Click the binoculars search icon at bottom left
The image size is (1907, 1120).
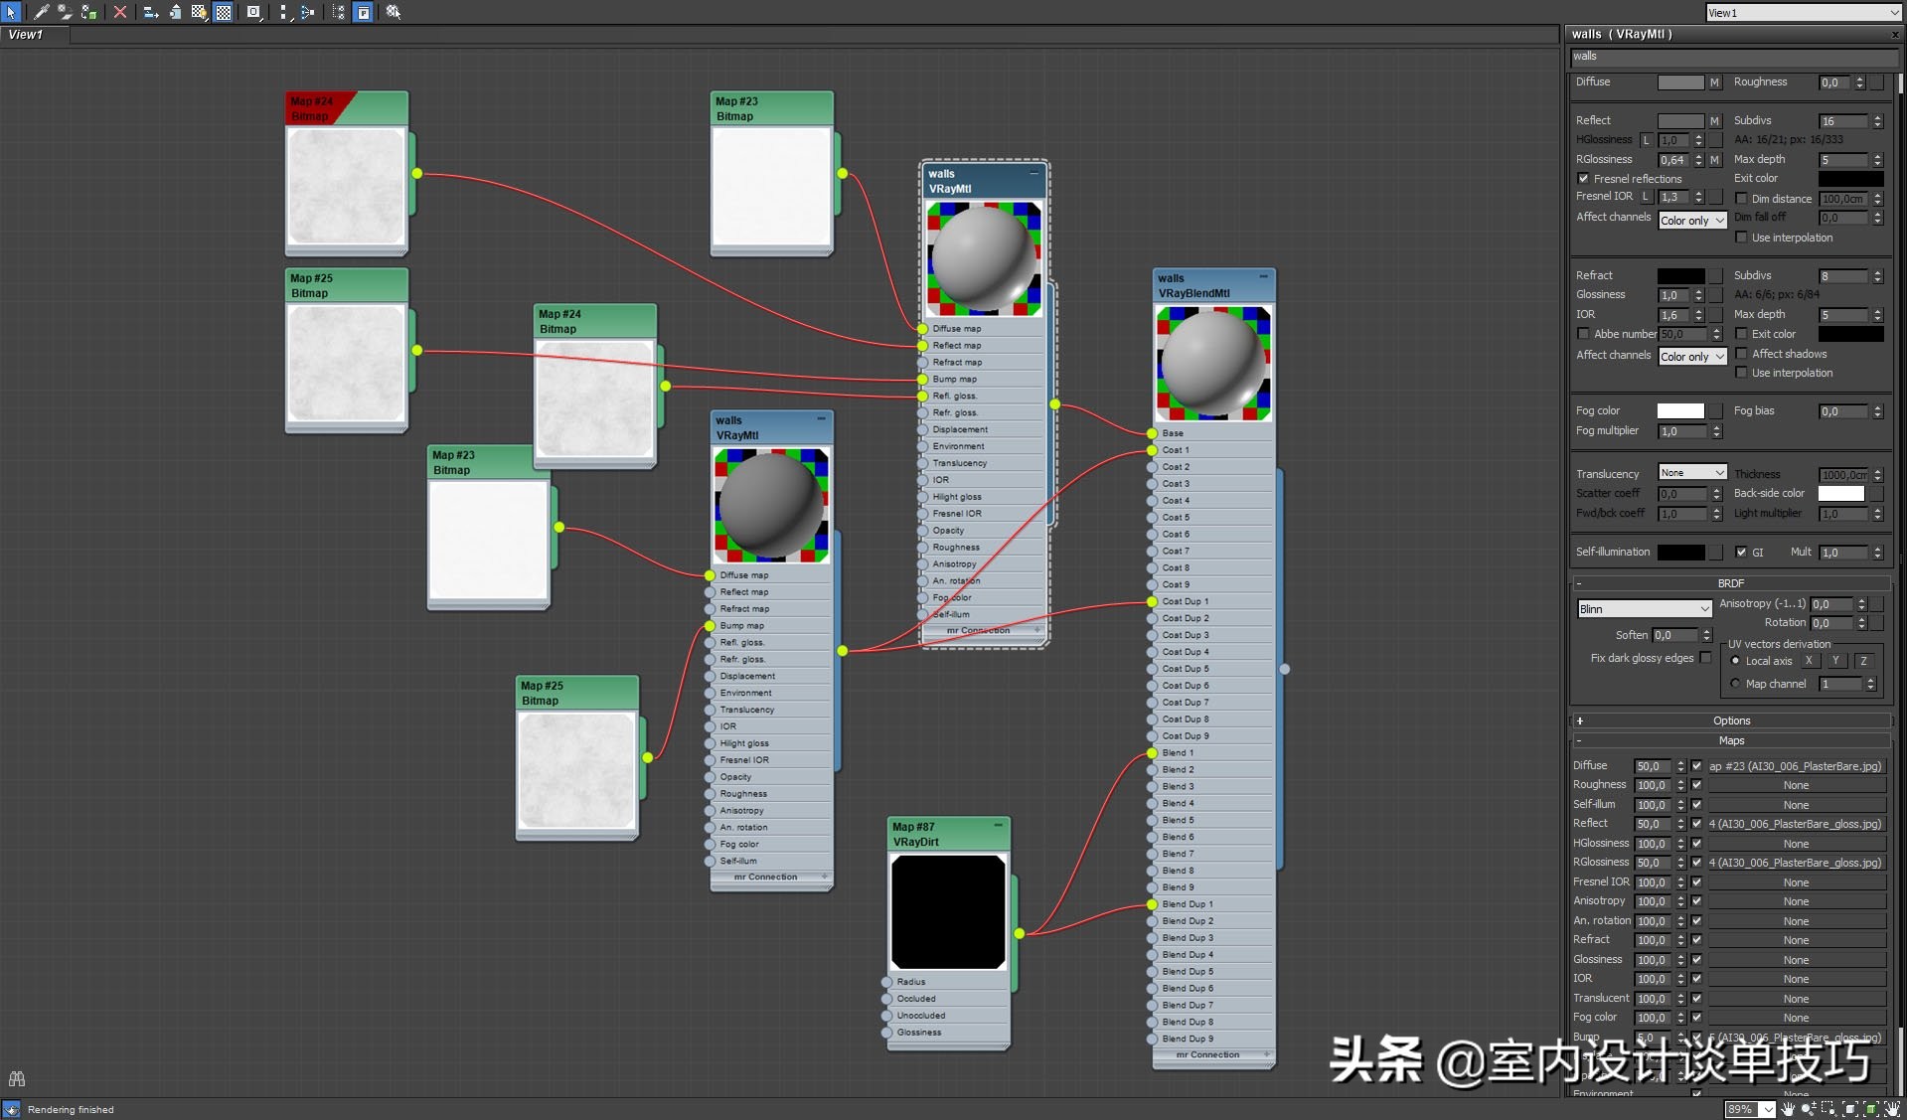pos(16,1078)
